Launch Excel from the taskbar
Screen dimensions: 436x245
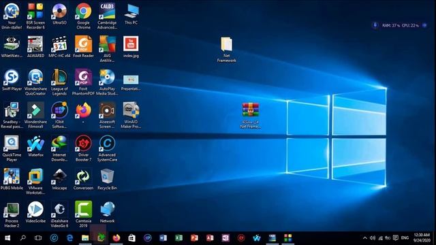point(178,238)
